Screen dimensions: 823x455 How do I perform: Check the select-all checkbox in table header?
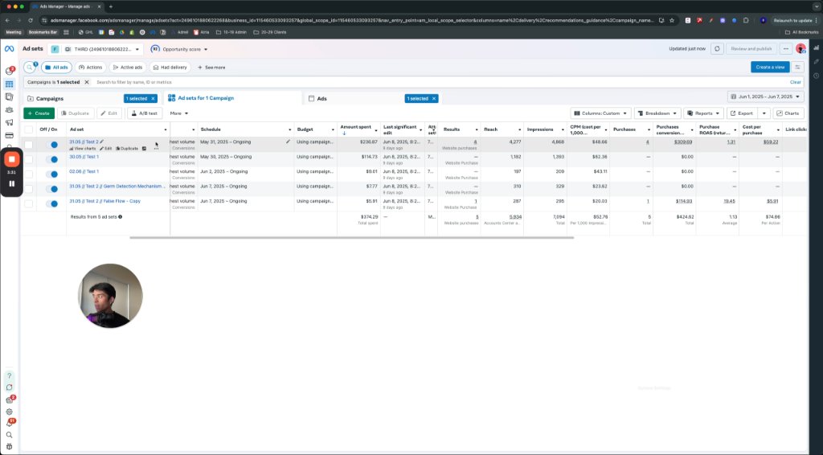(28, 129)
